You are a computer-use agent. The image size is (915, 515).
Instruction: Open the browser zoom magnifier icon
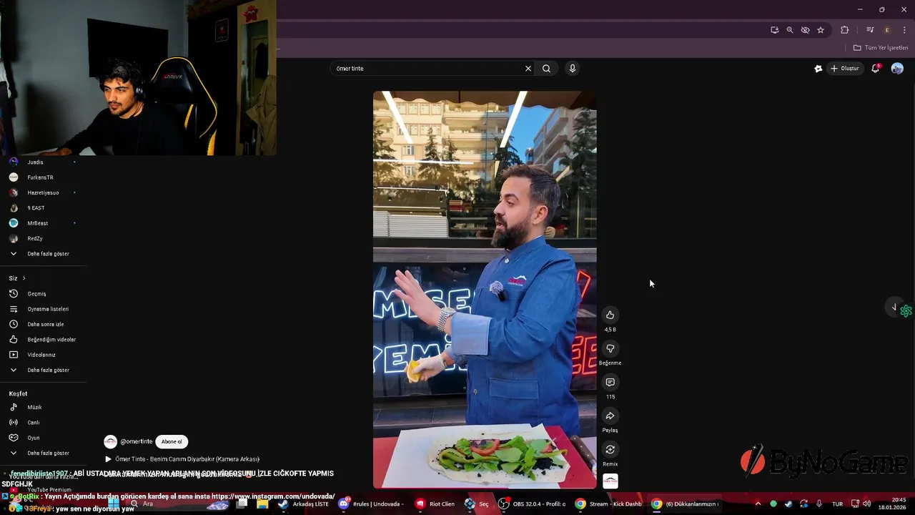pos(790,30)
